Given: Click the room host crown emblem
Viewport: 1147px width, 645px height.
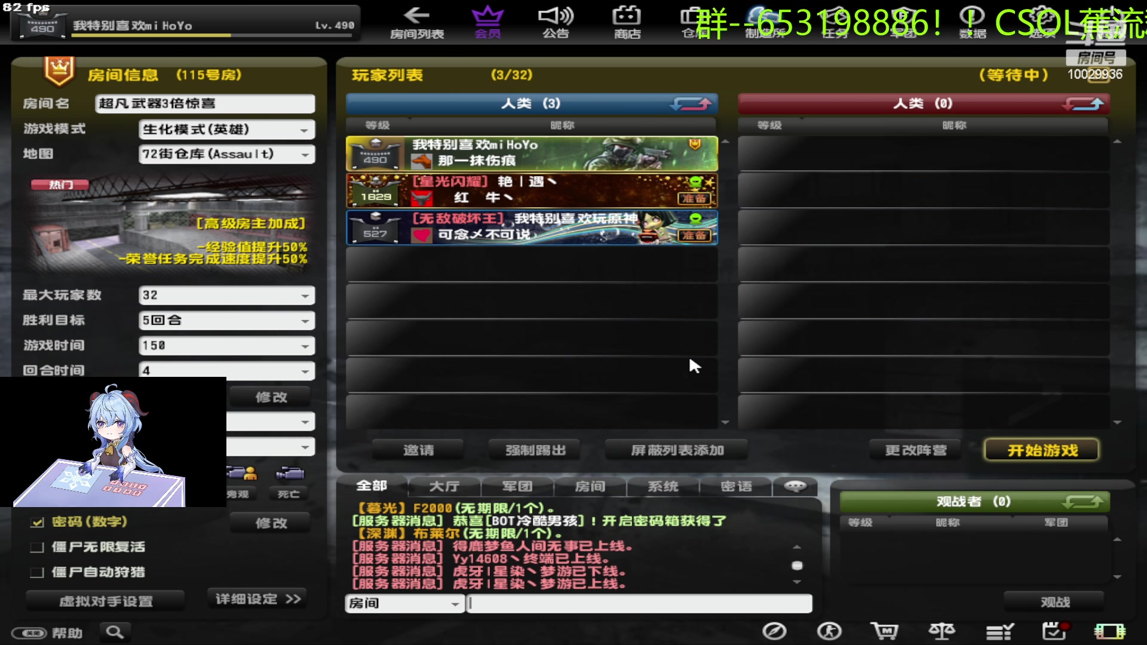Looking at the screenshot, I should click(59, 71).
